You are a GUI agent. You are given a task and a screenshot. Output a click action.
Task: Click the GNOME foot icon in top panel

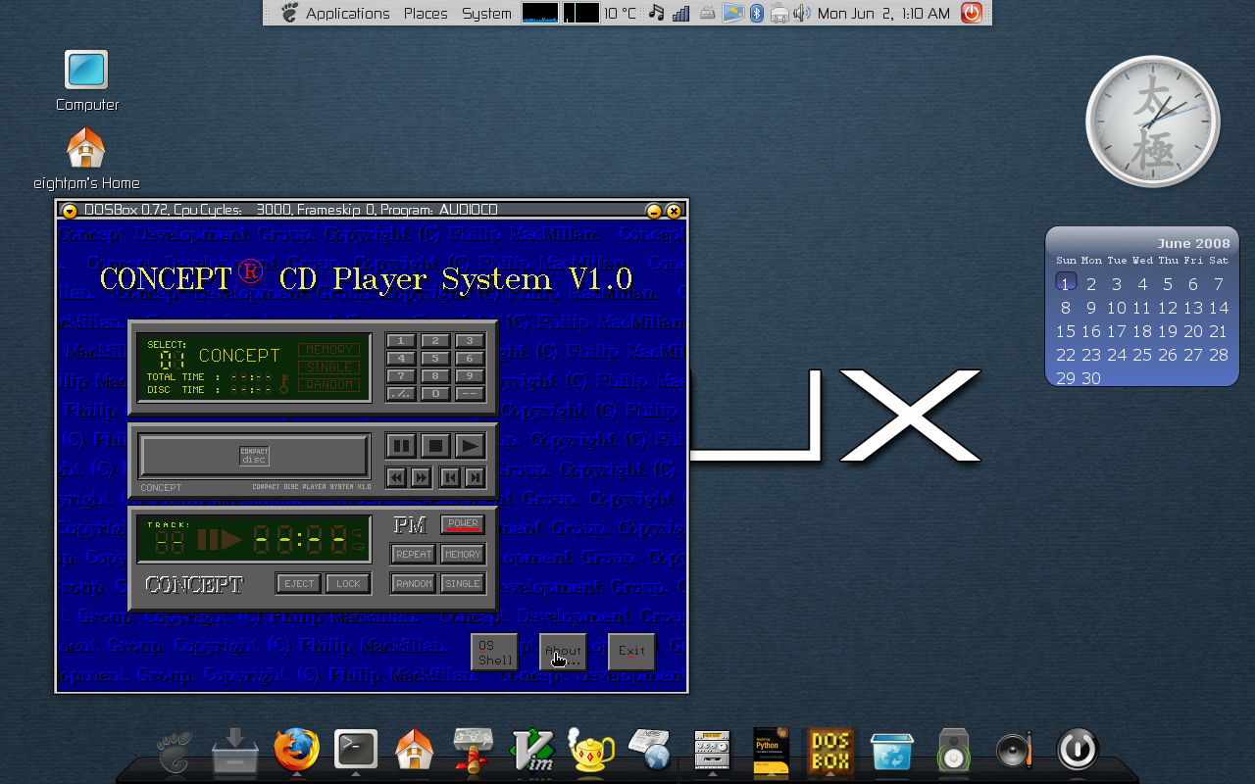point(289,13)
